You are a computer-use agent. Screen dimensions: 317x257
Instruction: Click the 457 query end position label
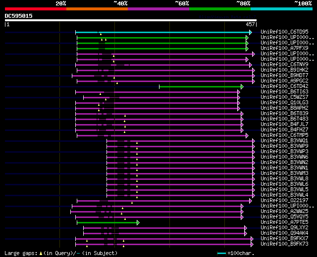[x=250, y=24]
